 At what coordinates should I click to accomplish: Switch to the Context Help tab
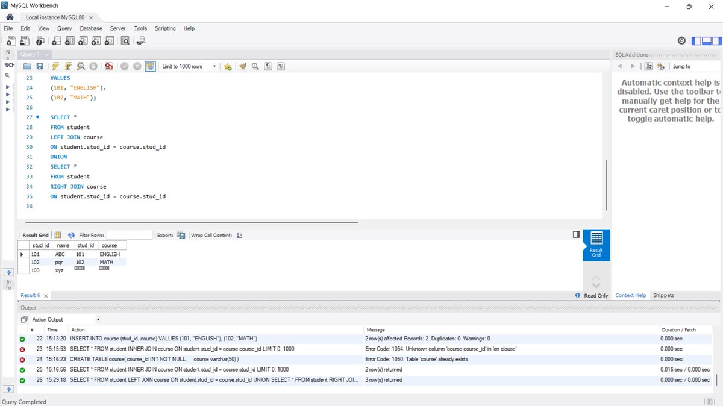(x=630, y=295)
